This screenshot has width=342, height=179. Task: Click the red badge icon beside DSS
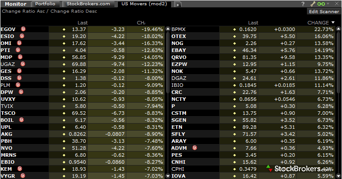coord(19,78)
